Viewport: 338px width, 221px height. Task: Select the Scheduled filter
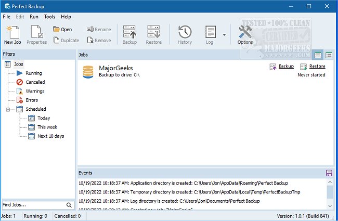pos(35,109)
